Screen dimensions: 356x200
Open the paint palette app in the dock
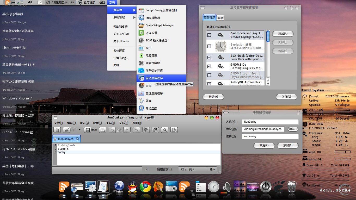coord(158,187)
